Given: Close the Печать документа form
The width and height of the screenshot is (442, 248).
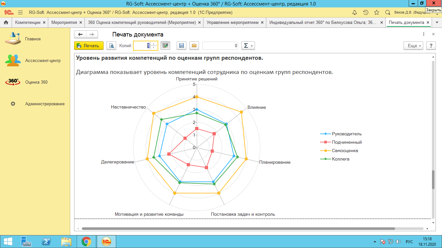Looking at the screenshot, I should tap(433, 34).
